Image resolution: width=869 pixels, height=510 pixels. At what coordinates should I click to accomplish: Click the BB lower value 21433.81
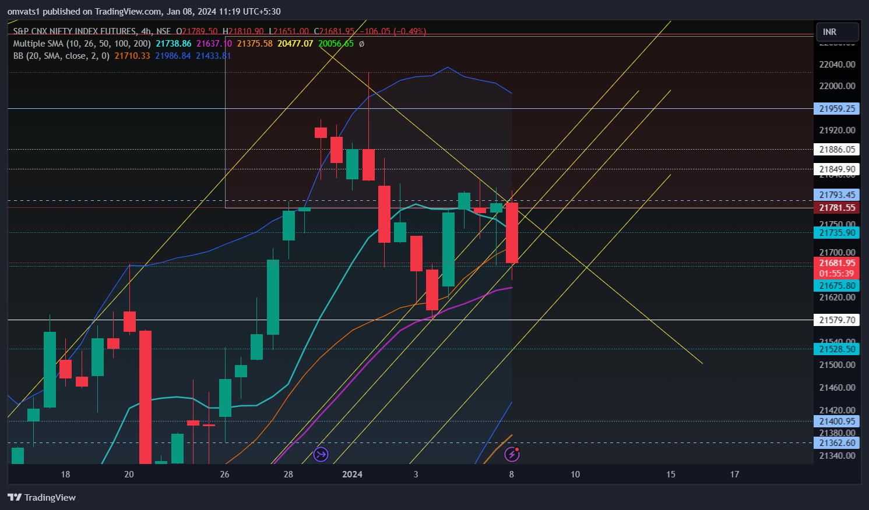(213, 56)
